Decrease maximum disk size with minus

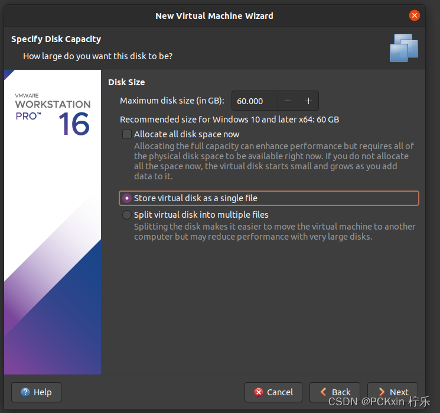pyautogui.click(x=288, y=101)
